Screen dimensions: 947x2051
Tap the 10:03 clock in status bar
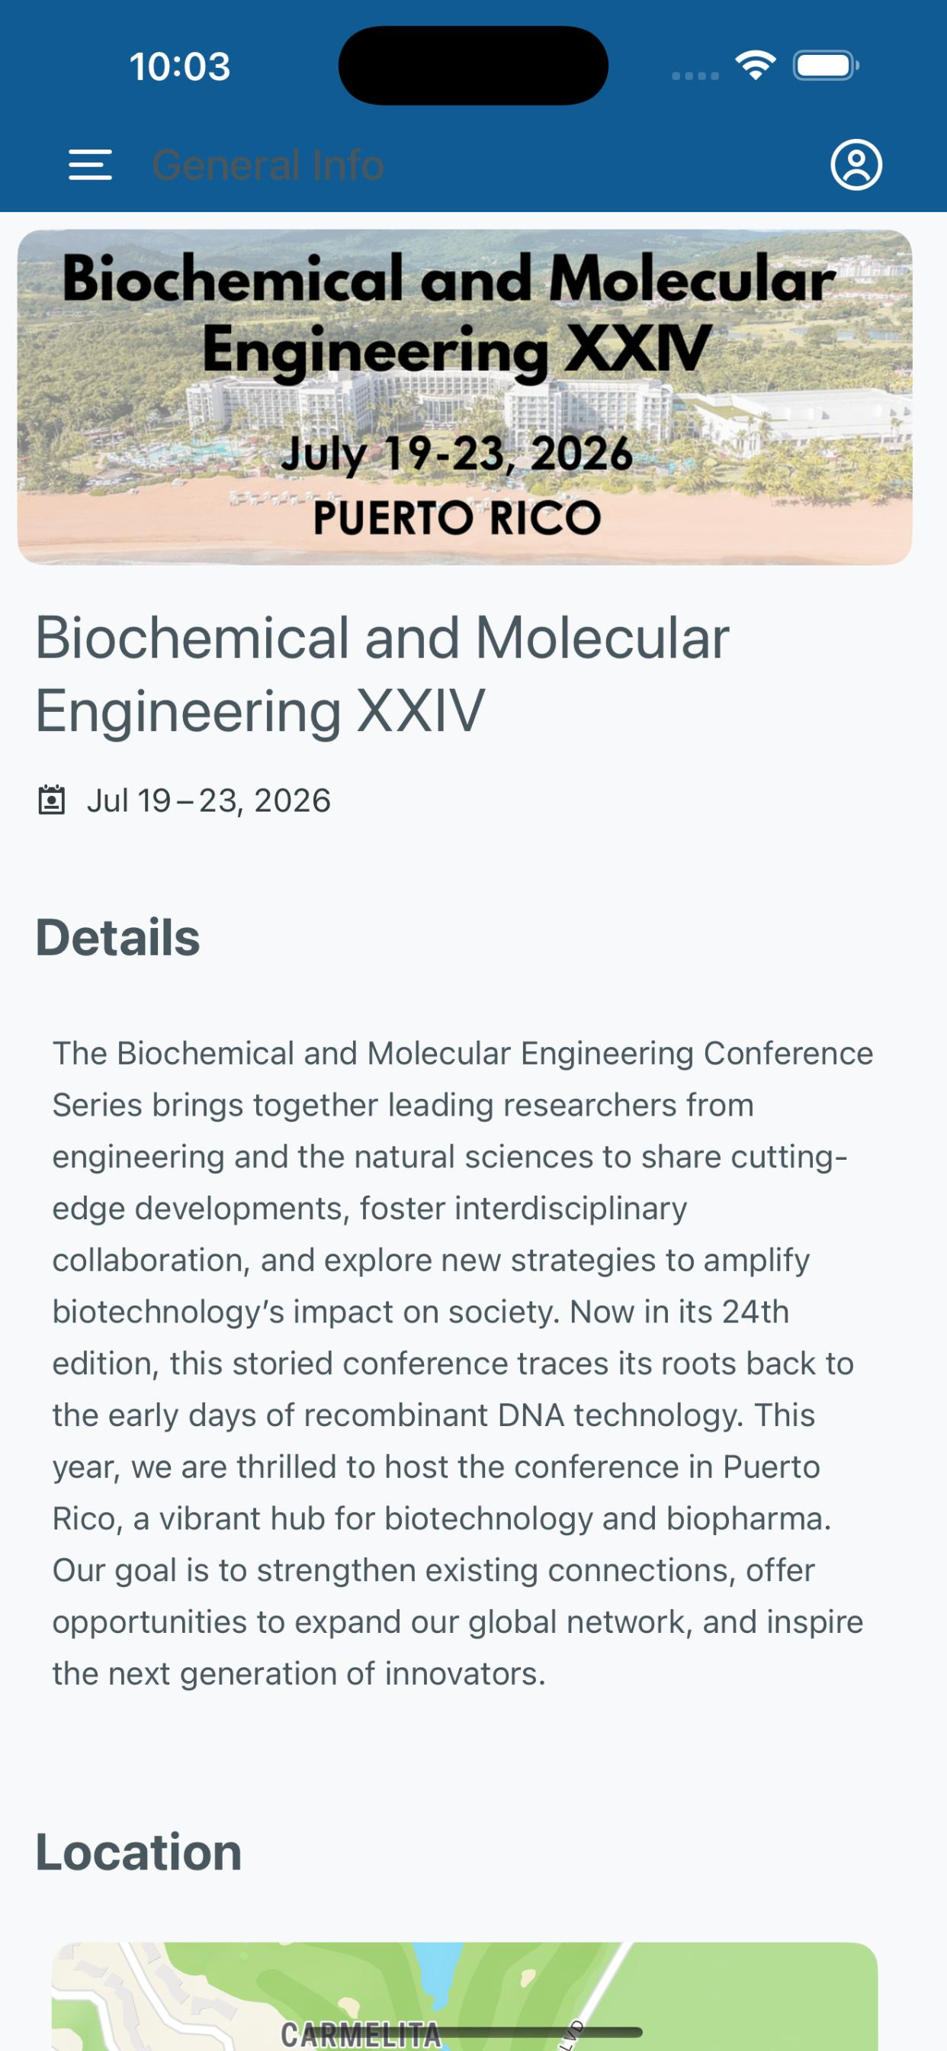tap(180, 66)
